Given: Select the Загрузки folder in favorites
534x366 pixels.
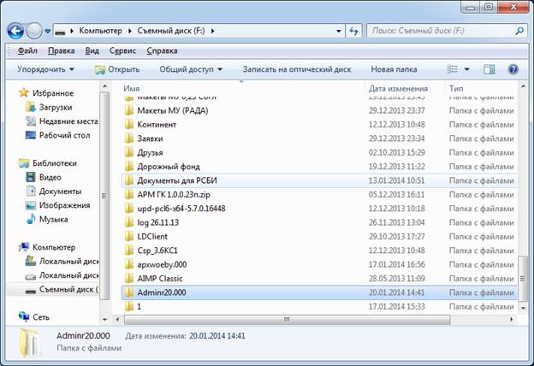Looking at the screenshot, I should point(56,107).
